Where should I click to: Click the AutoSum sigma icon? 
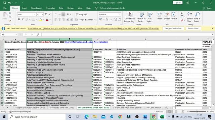pos(182,13)
